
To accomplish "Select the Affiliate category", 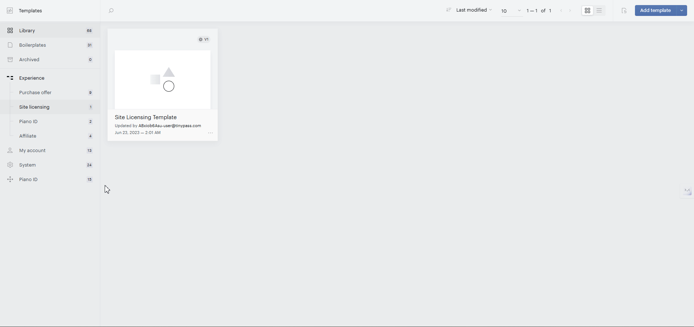I will click(50, 136).
